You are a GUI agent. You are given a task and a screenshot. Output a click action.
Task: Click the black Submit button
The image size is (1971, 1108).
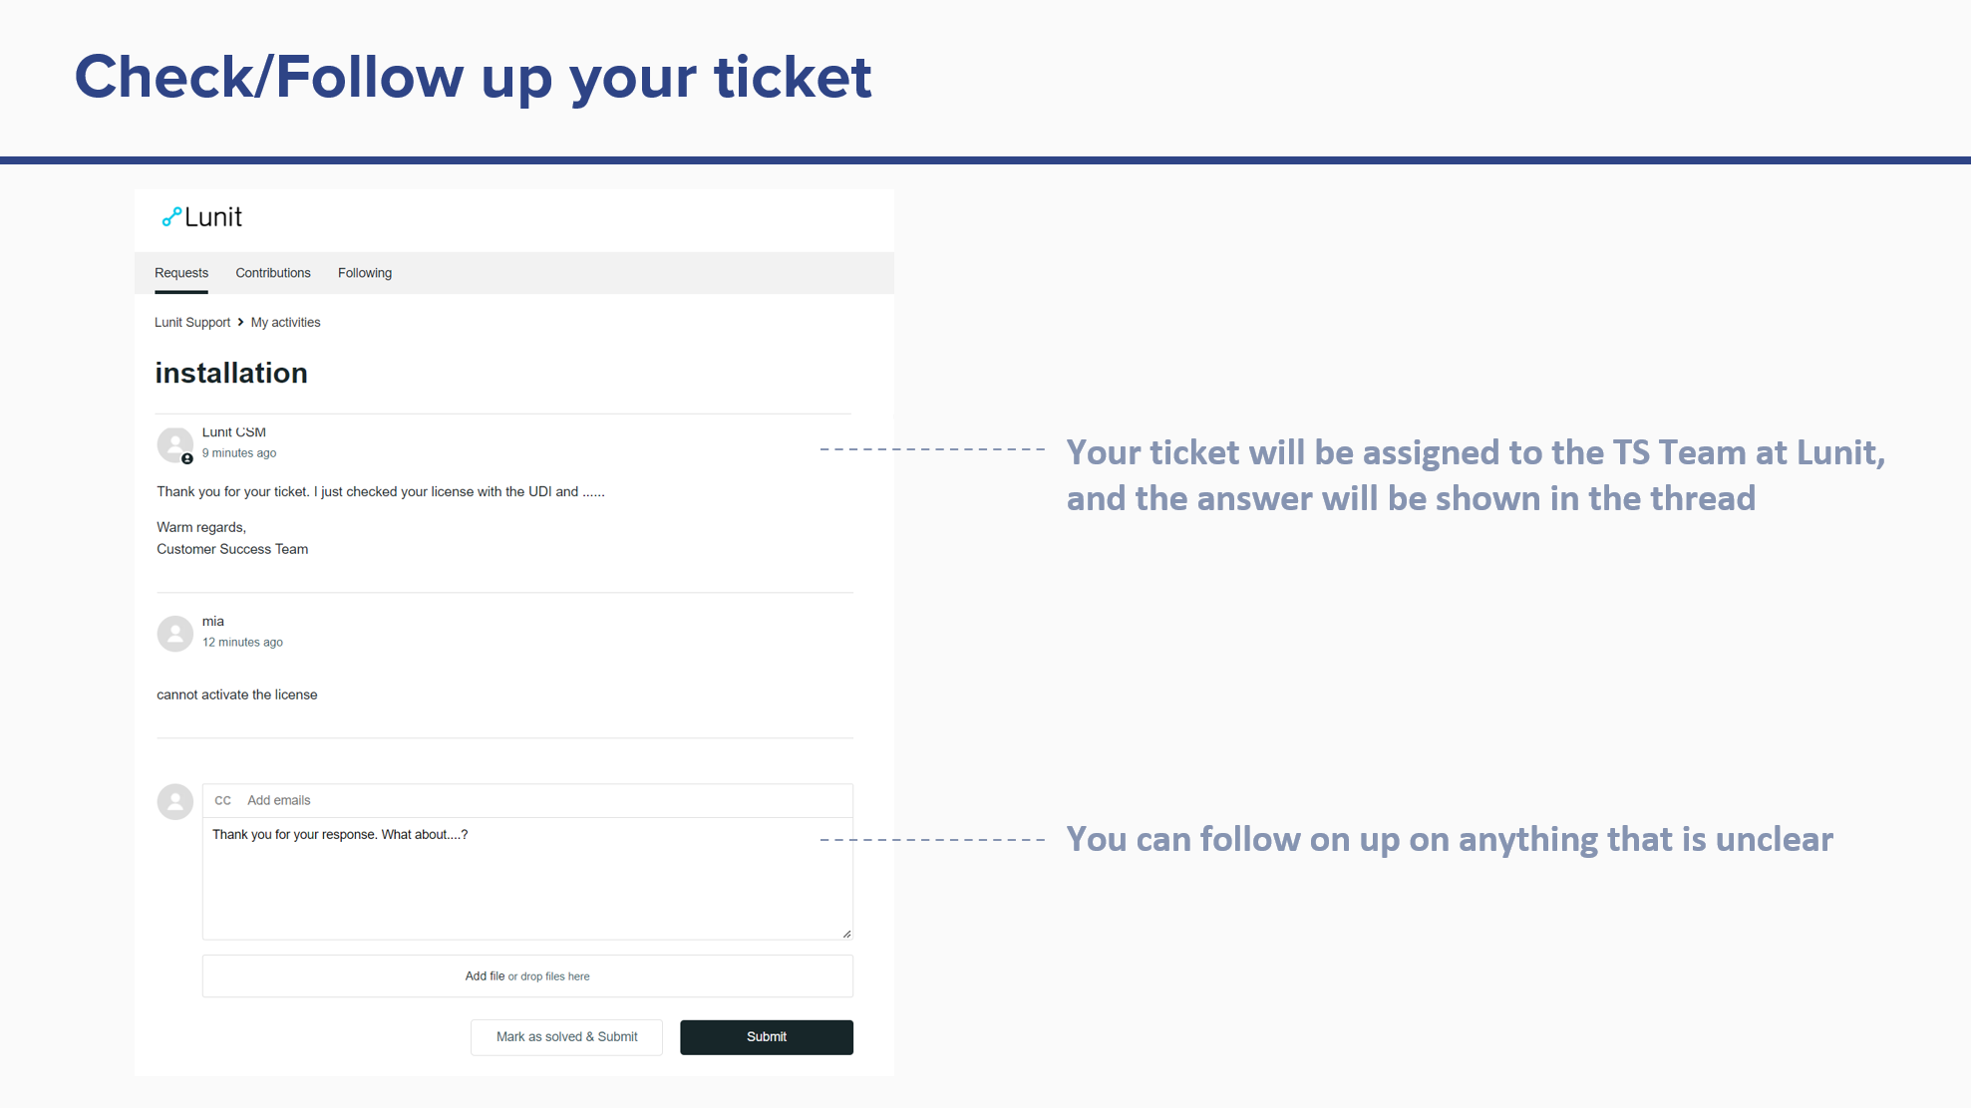tap(767, 1037)
